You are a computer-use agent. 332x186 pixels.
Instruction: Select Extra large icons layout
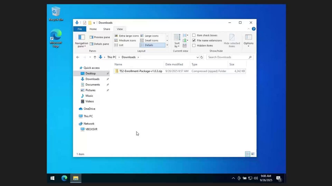pyautogui.click(x=127, y=36)
